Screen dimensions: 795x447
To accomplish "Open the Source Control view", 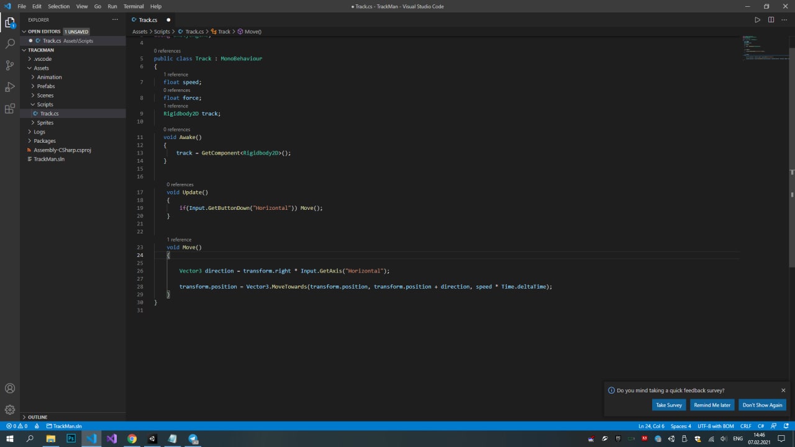I will pyautogui.click(x=10, y=65).
